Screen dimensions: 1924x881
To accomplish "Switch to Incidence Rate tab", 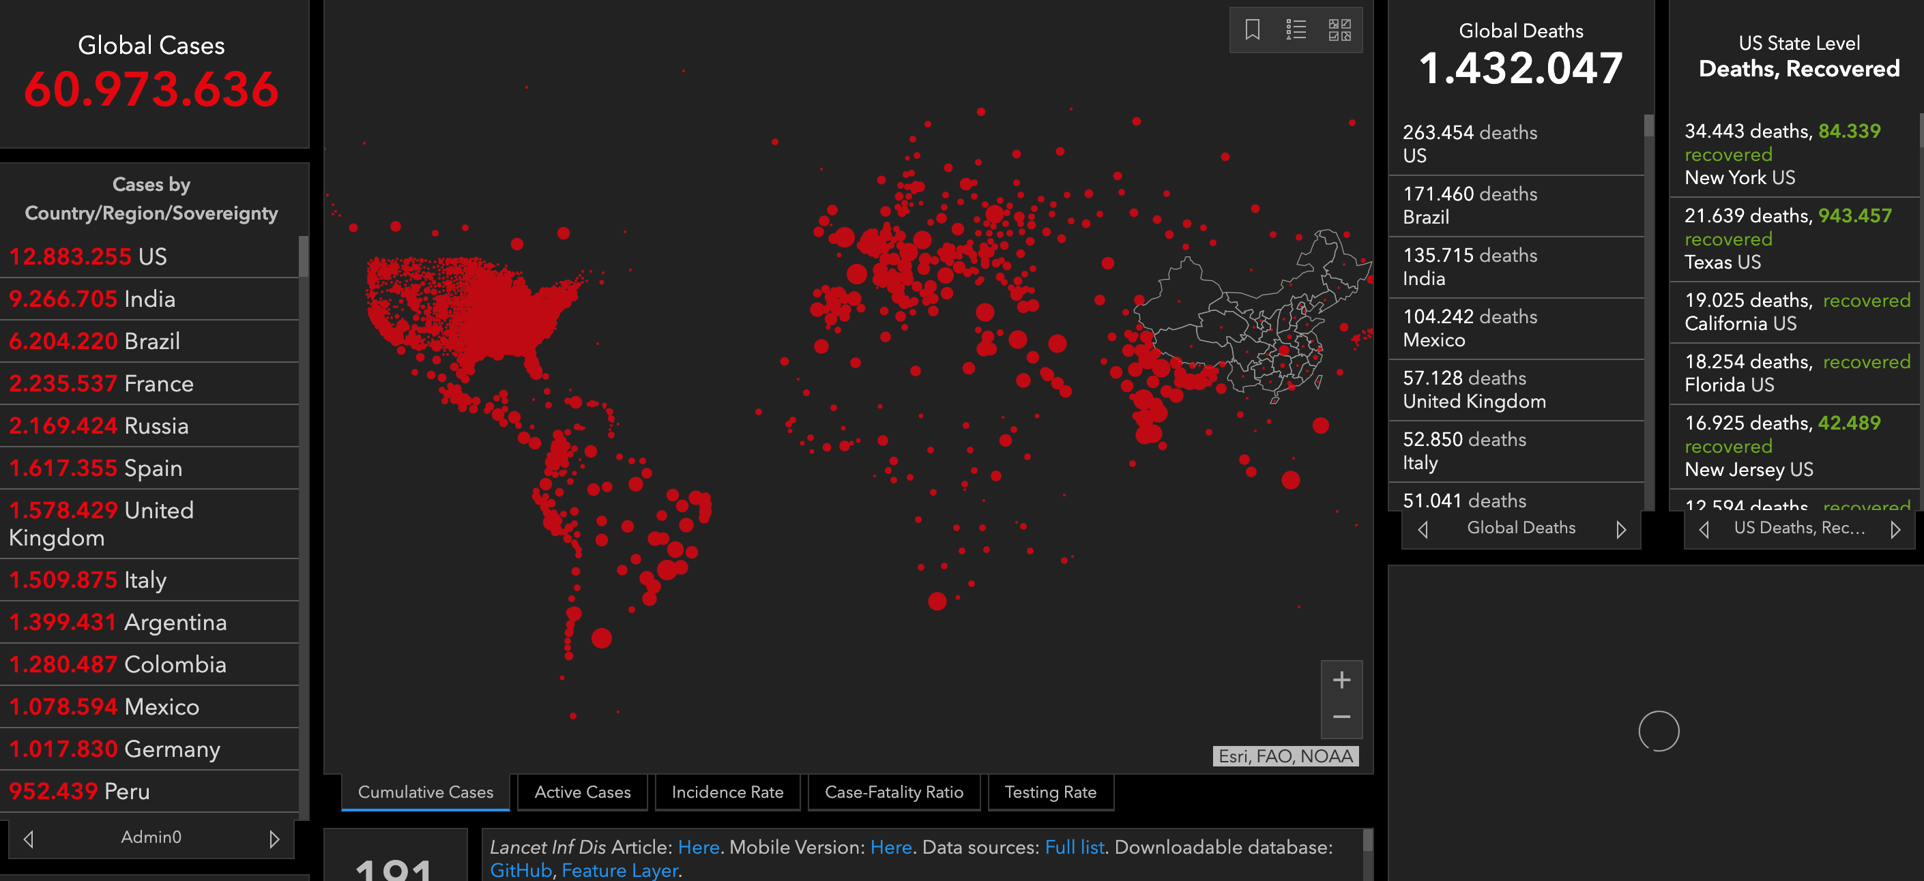I will [727, 792].
